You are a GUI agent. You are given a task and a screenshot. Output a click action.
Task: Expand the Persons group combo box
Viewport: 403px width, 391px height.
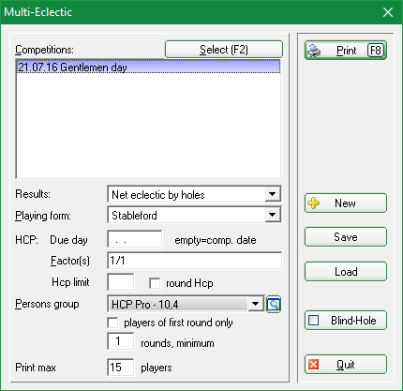point(256,304)
